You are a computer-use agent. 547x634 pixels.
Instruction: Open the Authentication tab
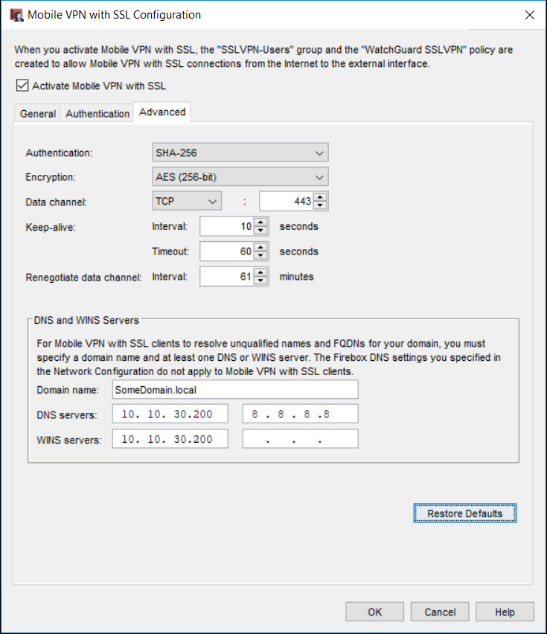click(x=97, y=114)
